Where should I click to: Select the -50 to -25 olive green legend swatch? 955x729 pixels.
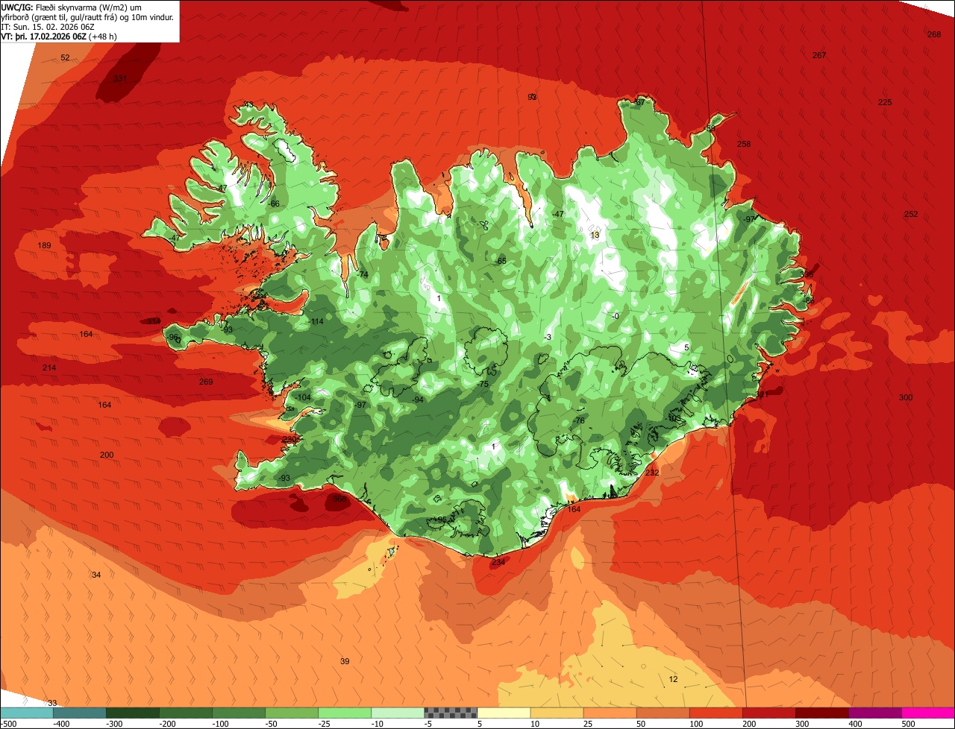tap(292, 713)
